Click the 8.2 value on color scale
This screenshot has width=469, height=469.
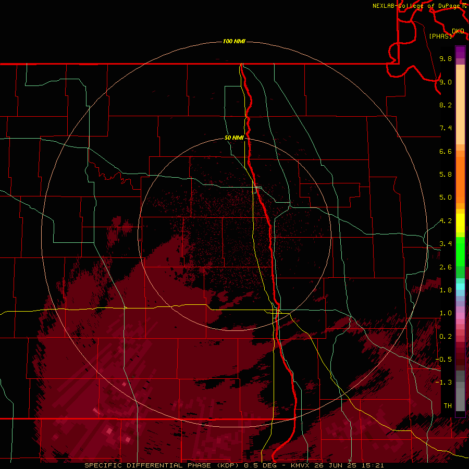point(446,105)
